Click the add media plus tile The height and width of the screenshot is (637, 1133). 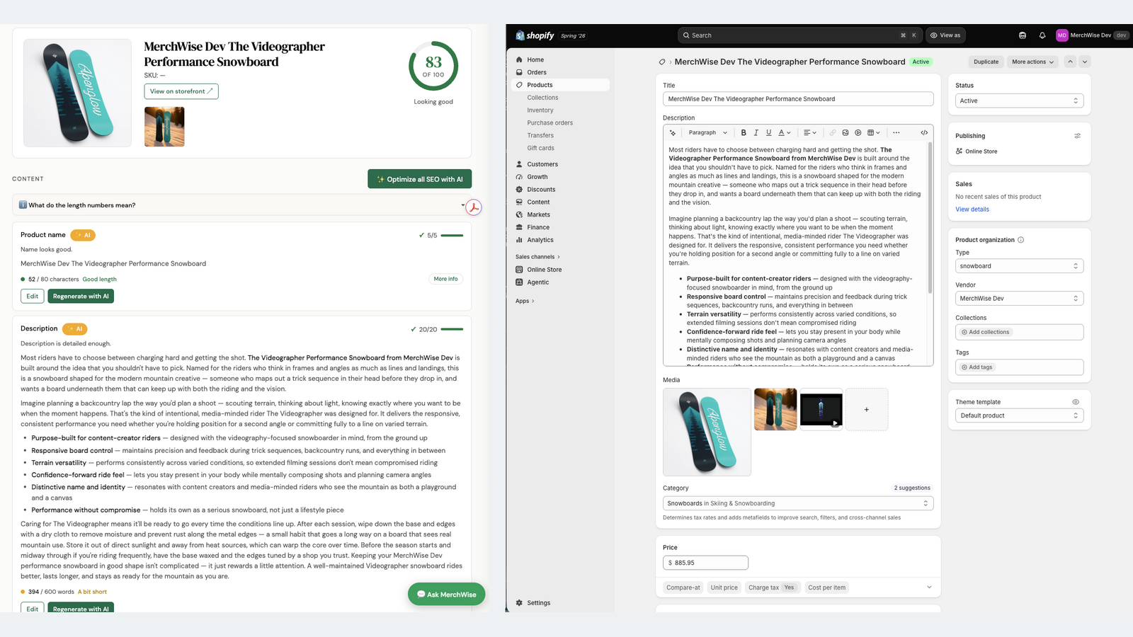[x=867, y=409]
